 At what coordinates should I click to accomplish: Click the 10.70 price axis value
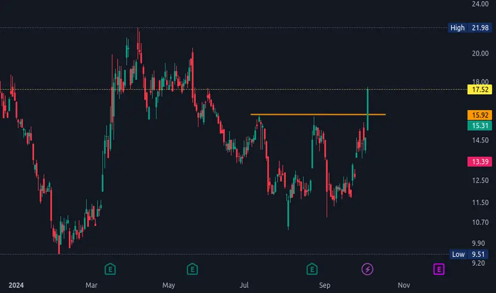coord(480,222)
